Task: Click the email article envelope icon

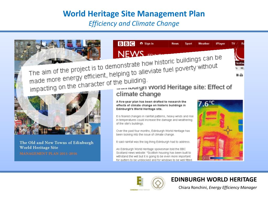Action: click(x=237, y=75)
